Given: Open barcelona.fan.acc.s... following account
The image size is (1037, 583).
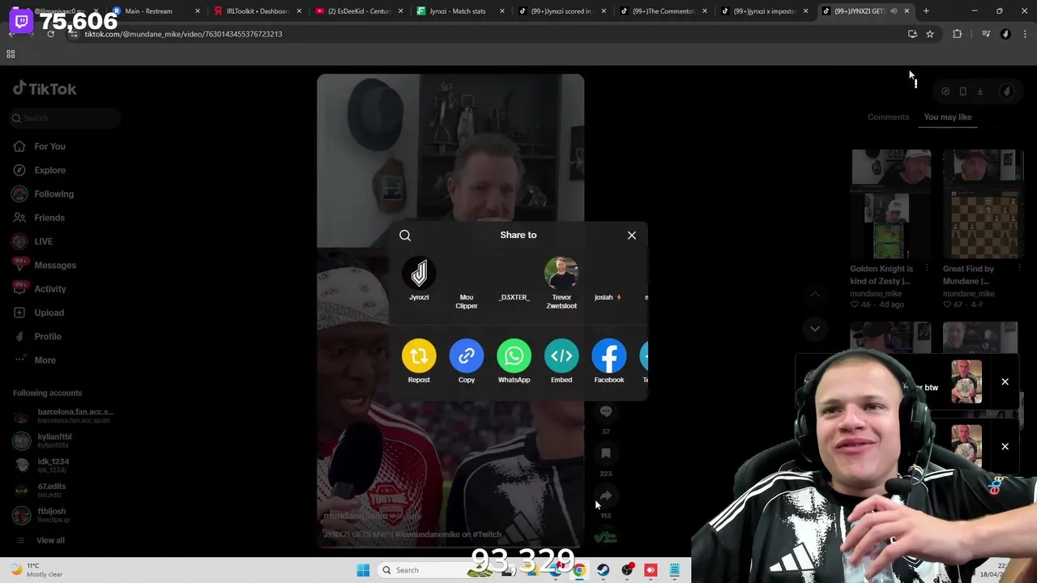Looking at the screenshot, I should coord(63,416).
